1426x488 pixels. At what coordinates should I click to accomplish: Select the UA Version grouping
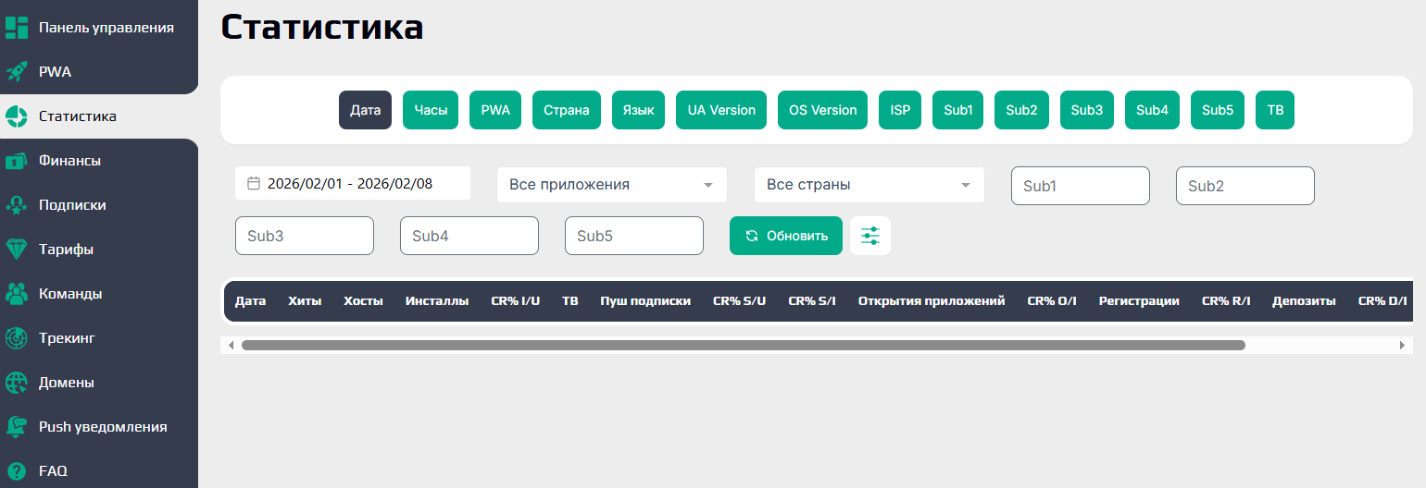721,110
